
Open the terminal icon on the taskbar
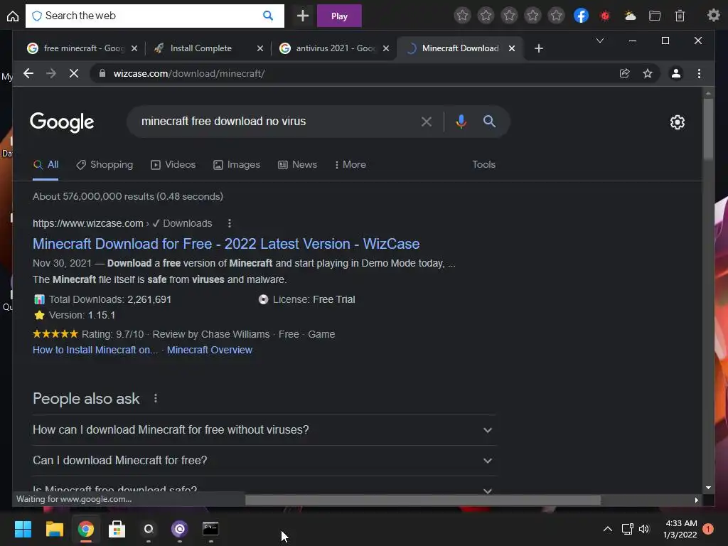tap(210, 529)
